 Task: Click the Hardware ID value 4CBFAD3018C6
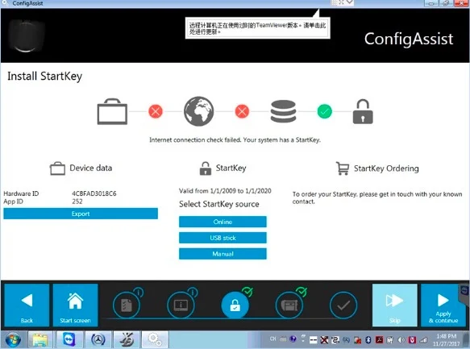(94, 193)
